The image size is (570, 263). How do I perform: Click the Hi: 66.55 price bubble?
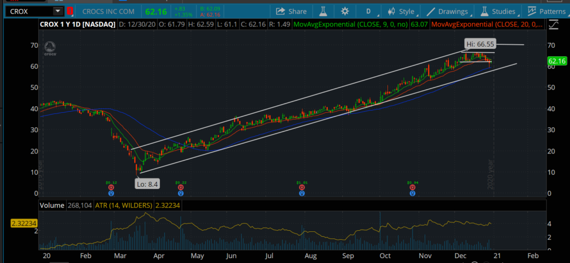[481, 44]
